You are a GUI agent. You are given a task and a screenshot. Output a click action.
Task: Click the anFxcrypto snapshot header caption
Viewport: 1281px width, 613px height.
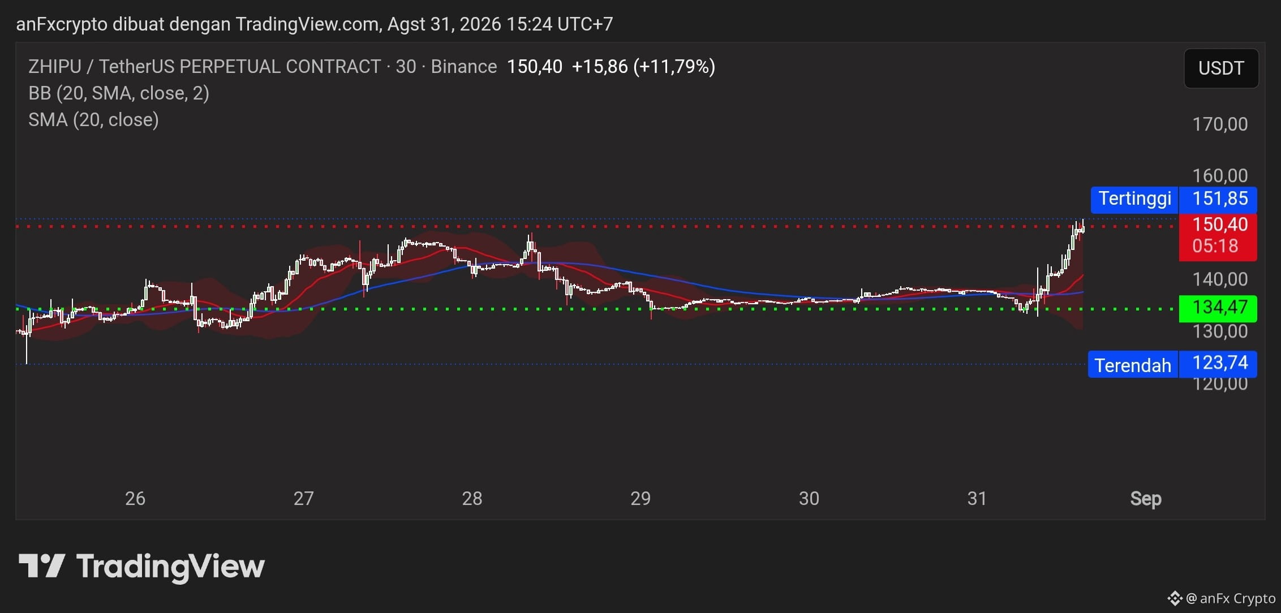pyautogui.click(x=315, y=24)
